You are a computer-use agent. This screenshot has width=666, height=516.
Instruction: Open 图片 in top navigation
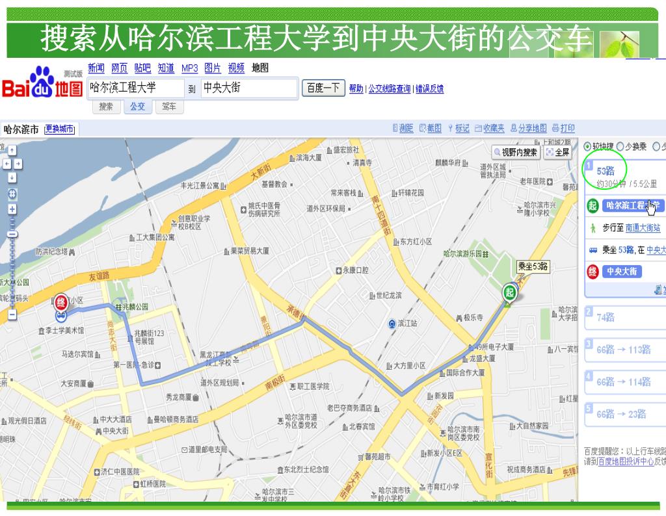[213, 68]
